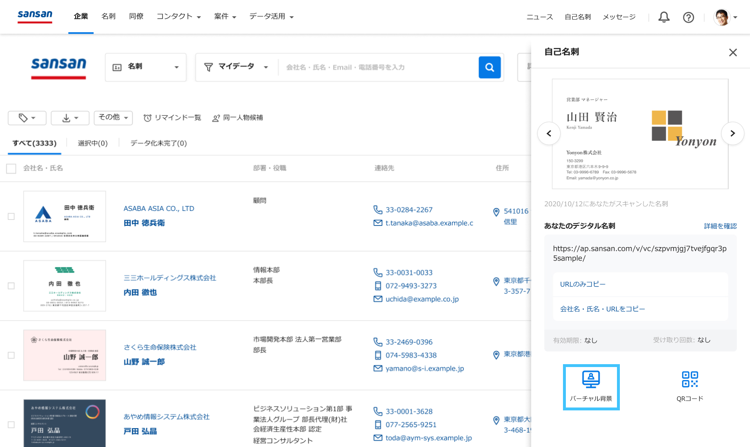Check the box for 戸田 弘晶 row
Image resolution: width=750 pixels, height=447 pixels.
[x=11, y=425]
